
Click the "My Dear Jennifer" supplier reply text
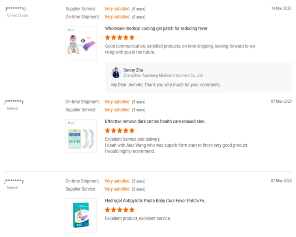[x=166, y=85]
